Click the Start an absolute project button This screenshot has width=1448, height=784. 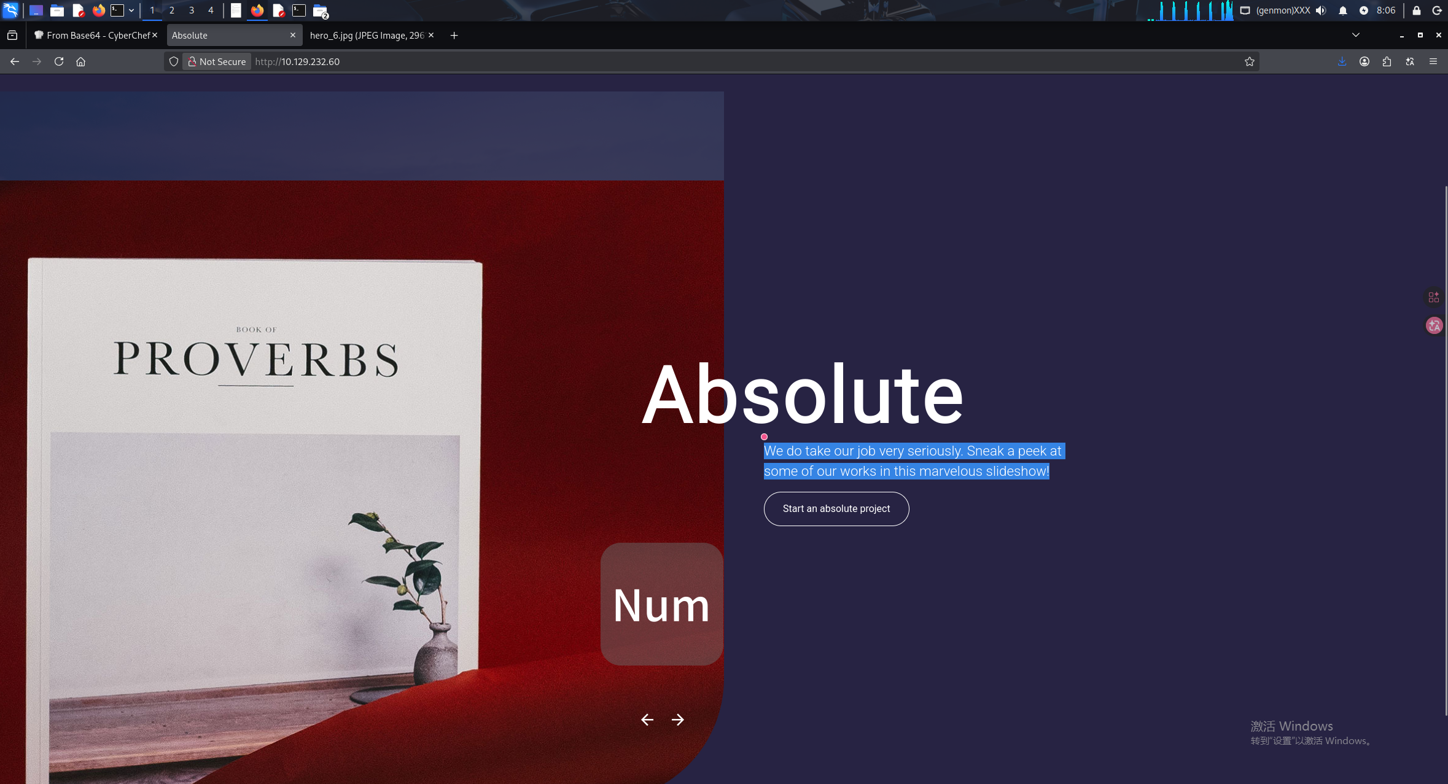coord(836,509)
